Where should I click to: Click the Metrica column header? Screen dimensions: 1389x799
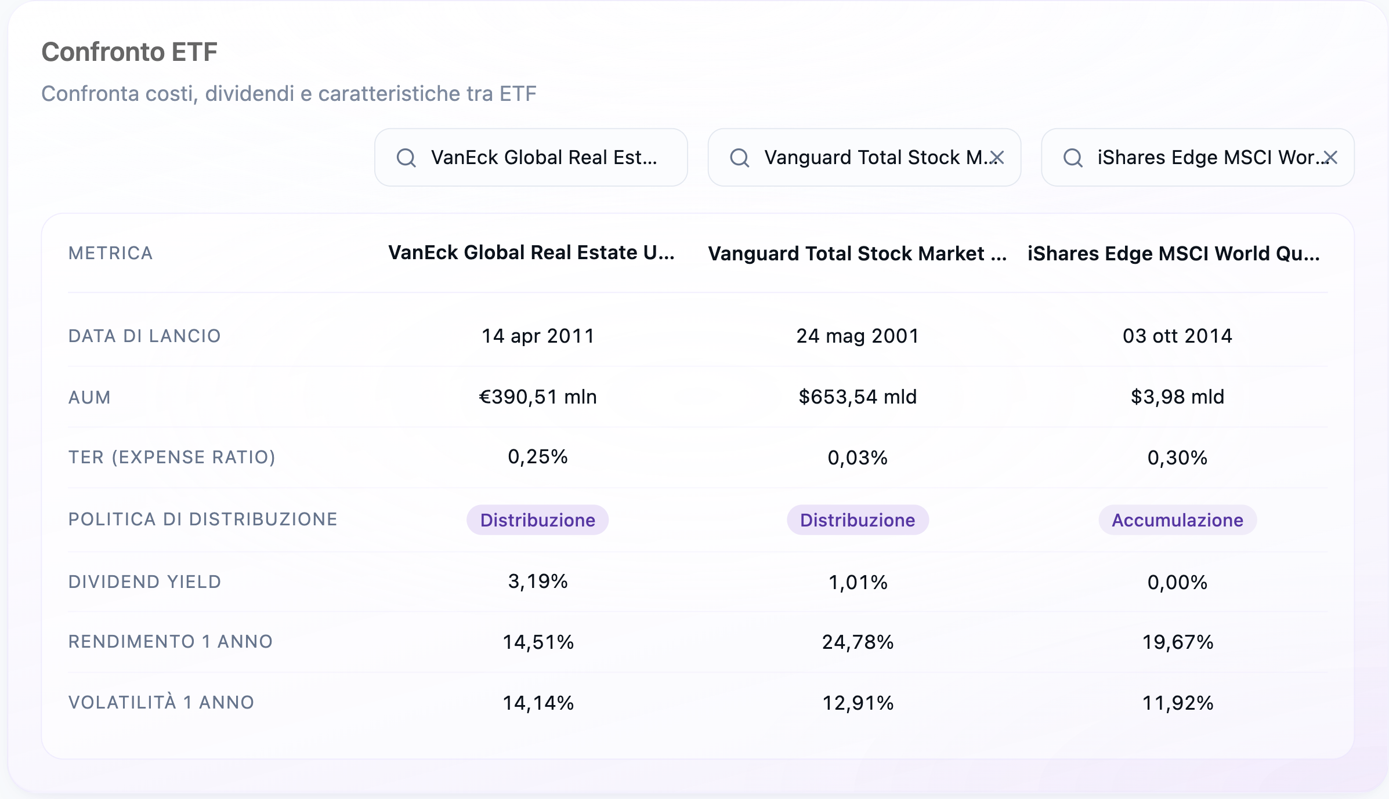pos(111,253)
